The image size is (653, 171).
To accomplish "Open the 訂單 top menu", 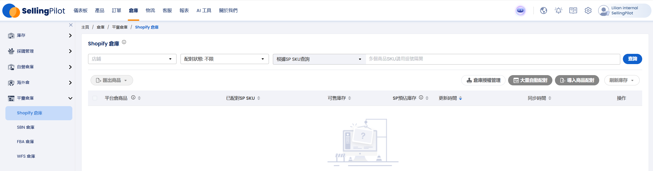I will pyautogui.click(x=116, y=11).
